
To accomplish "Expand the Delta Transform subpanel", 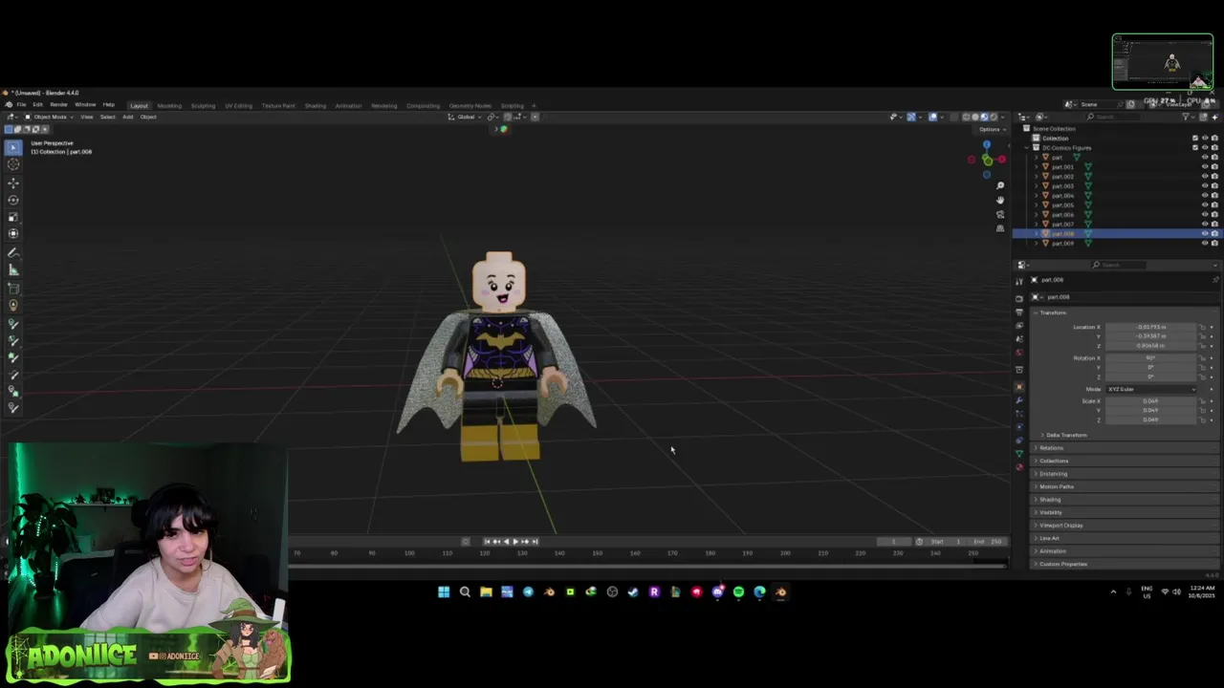I will point(1064,435).
